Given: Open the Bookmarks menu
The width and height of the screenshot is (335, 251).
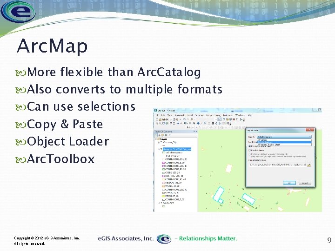Looking at the screenshot, I should pyautogui.click(x=180, y=115).
